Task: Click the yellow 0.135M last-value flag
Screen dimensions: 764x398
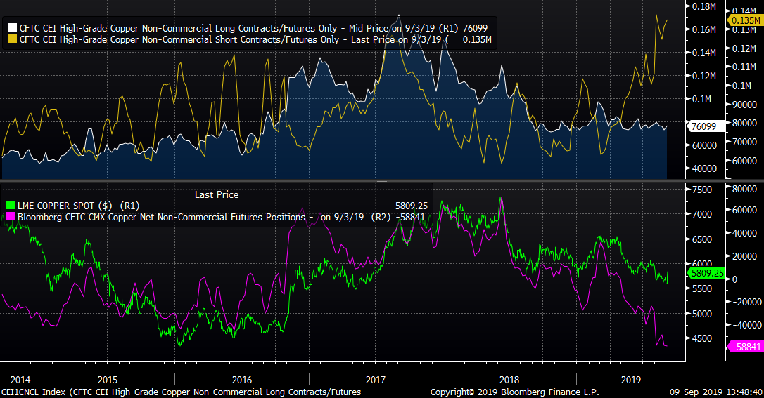Action: coord(745,20)
